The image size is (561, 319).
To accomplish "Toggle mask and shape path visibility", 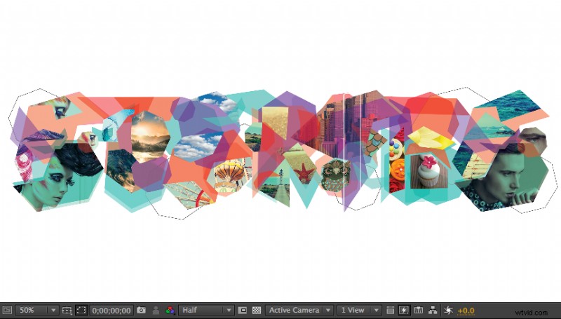I will pos(81,310).
